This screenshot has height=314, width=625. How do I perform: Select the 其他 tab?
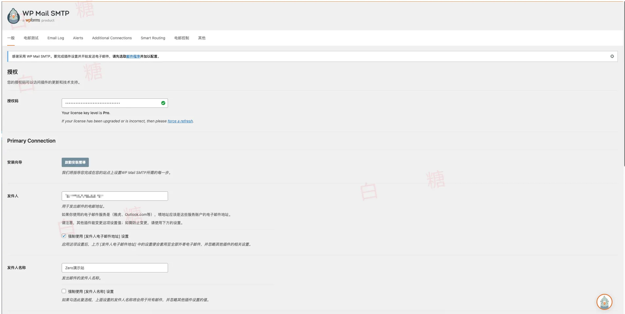pyautogui.click(x=202, y=38)
